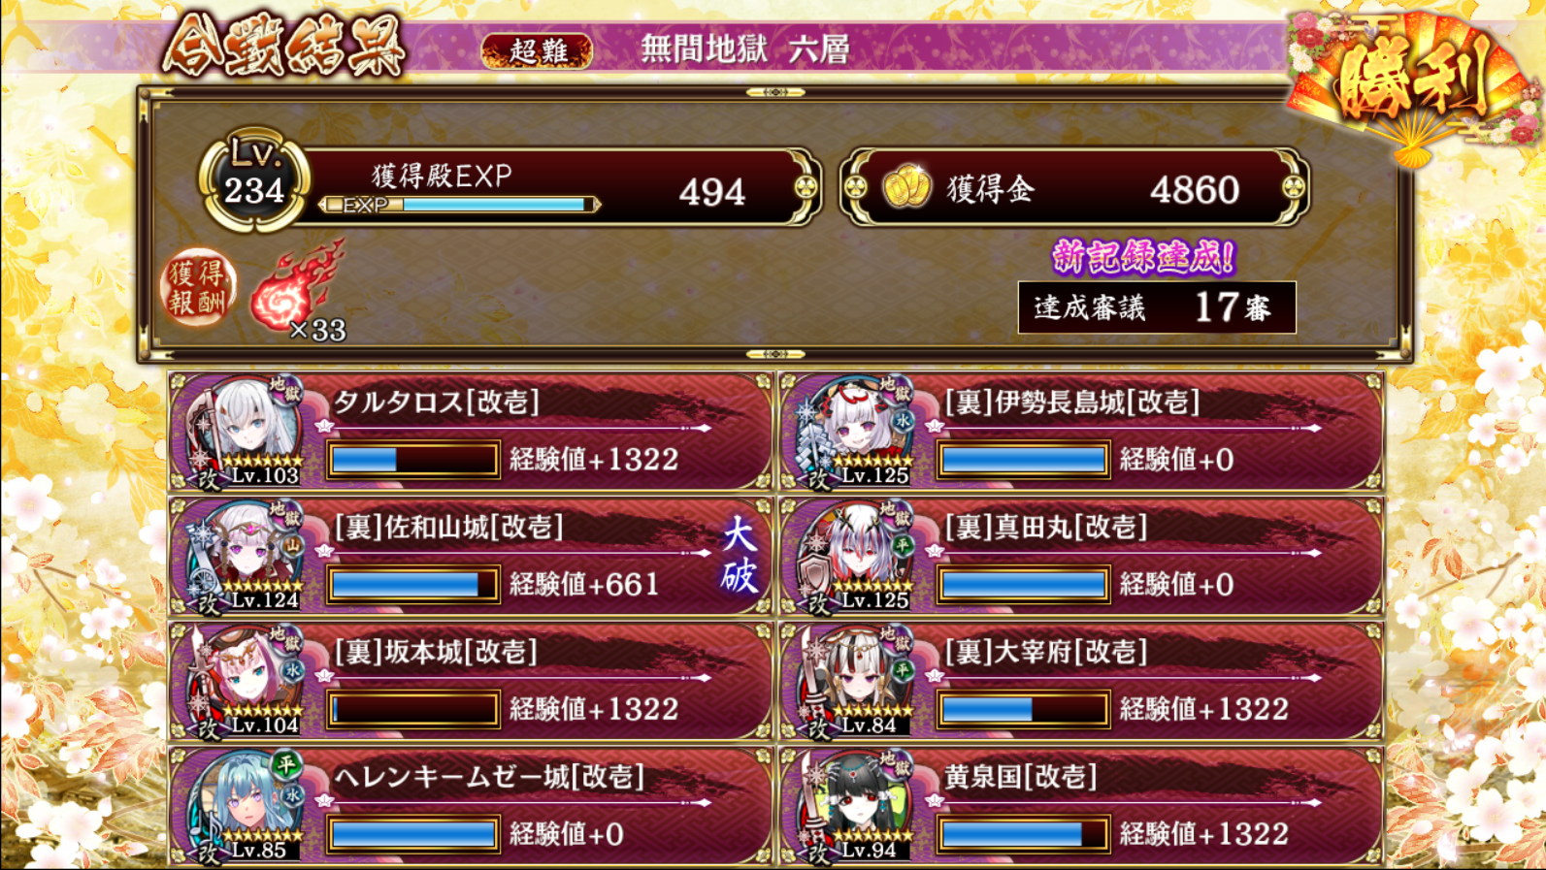
Task: Click the 合戦結果 title header
Action: point(284,47)
